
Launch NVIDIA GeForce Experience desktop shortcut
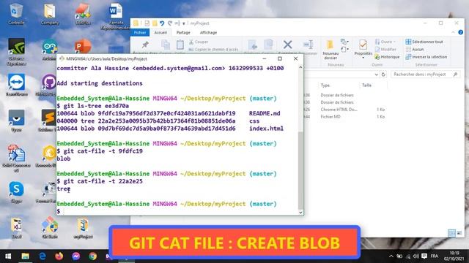click(x=16, y=51)
